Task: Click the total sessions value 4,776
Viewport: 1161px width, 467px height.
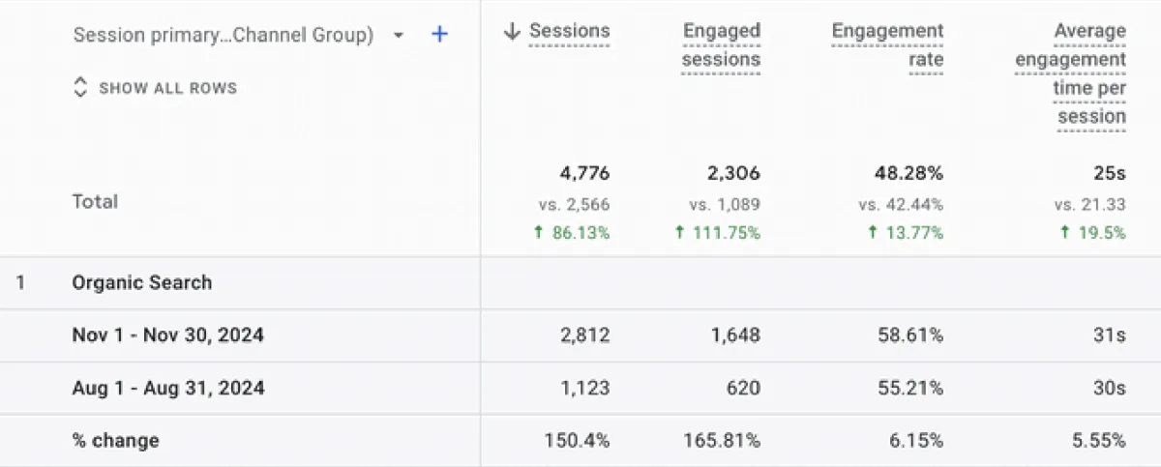Action: (584, 174)
